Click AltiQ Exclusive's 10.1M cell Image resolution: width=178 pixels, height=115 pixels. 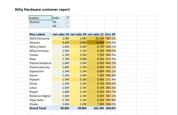(96, 38)
